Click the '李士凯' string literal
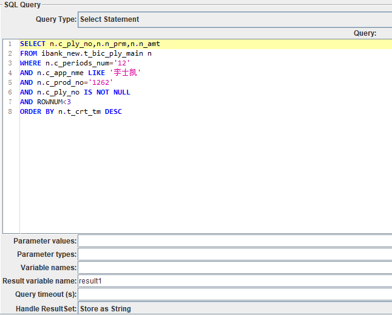 [x=125, y=73]
